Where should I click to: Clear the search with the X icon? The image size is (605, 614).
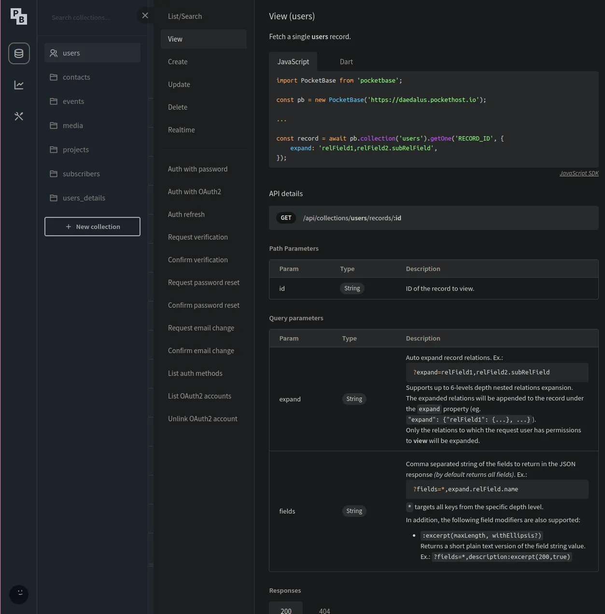click(x=145, y=15)
